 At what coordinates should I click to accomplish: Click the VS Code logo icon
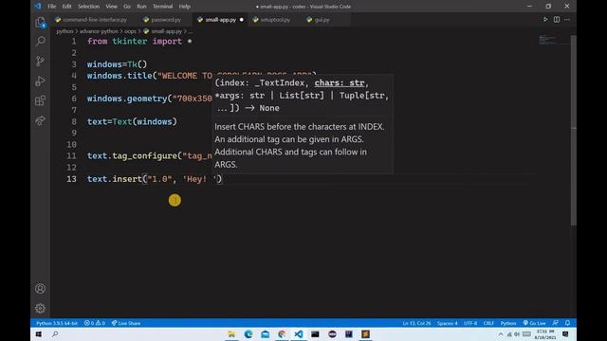tap(38, 7)
